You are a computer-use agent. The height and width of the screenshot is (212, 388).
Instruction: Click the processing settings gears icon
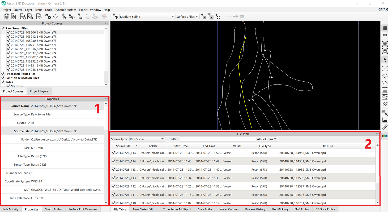(x=48, y=16)
